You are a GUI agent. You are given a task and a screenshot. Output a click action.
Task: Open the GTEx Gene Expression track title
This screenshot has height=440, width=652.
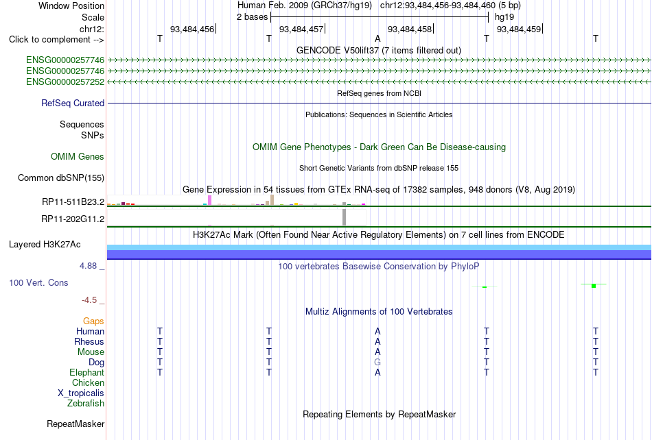point(379,189)
